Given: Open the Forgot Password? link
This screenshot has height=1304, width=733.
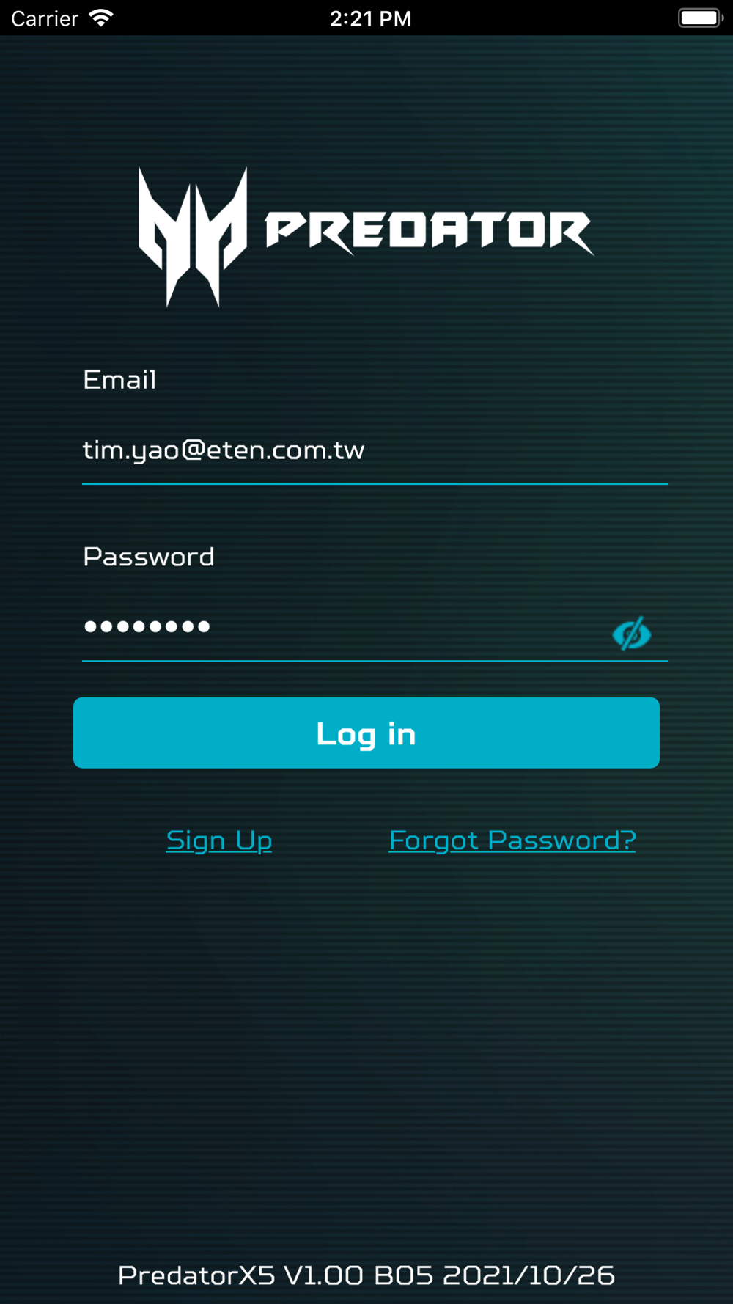Looking at the screenshot, I should point(512,840).
